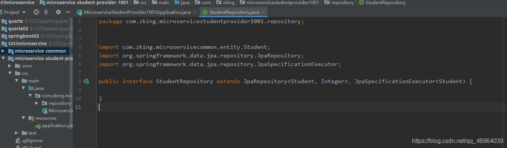507x148 pixels.
Task: Click the blue java source folder icon
Action: coord(31,88)
